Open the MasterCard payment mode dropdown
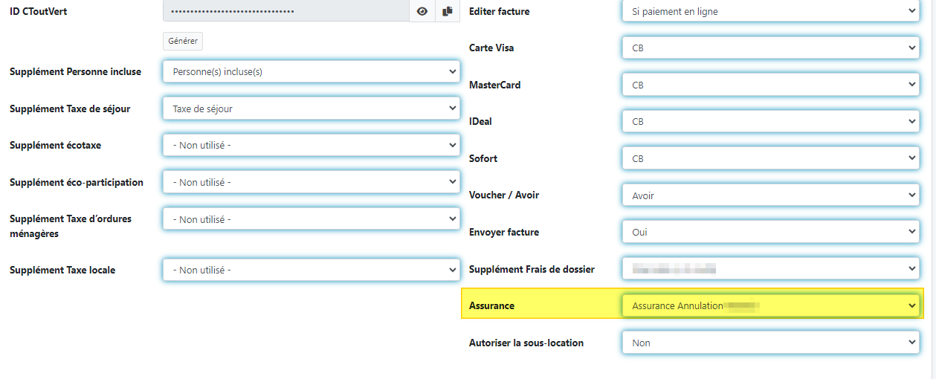The width and height of the screenshot is (936, 379). tap(770, 85)
